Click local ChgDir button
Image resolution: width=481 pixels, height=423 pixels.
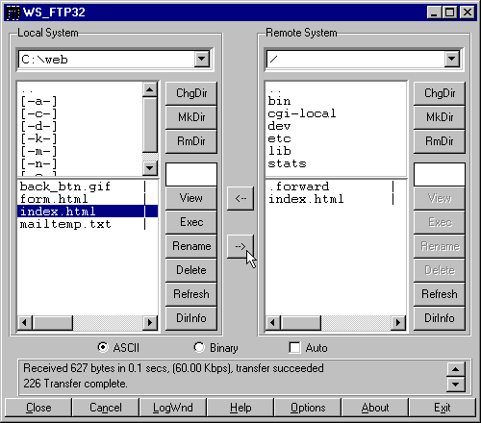(x=191, y=93)
